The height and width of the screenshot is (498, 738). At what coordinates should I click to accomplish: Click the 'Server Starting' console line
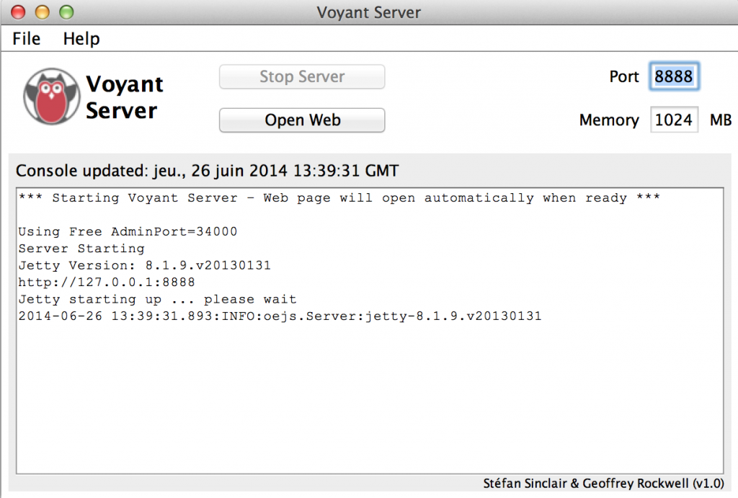[x=81, y=249]
